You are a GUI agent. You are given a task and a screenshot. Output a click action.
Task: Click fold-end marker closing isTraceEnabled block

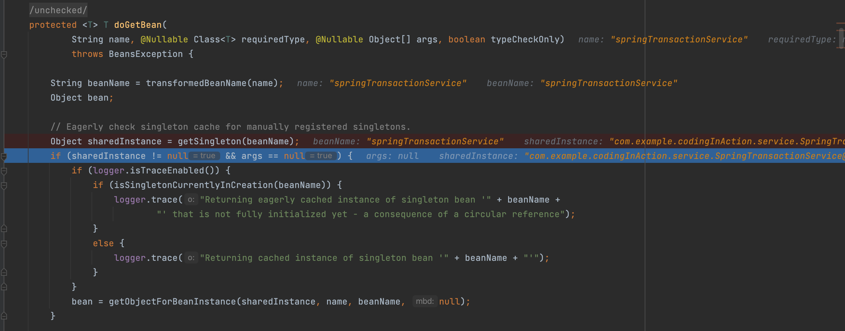coord(4,287)
